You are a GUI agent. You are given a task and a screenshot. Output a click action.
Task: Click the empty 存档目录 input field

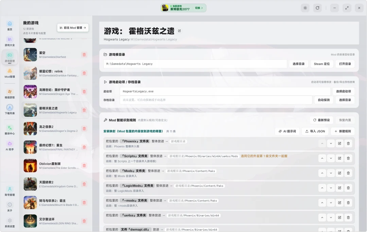pyautogui.click(x=216, y=100)
